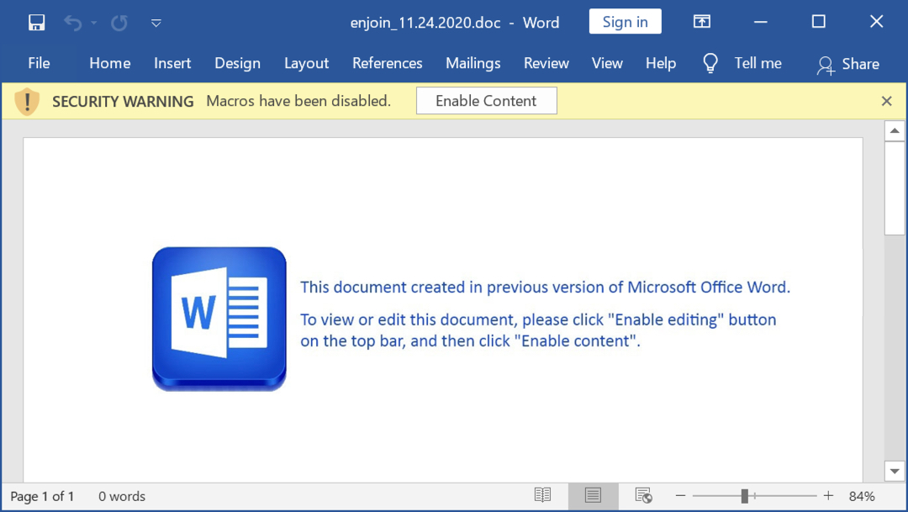Click the vertical scrollbar up arrow
908x512 pixels.
coord(895,131)
